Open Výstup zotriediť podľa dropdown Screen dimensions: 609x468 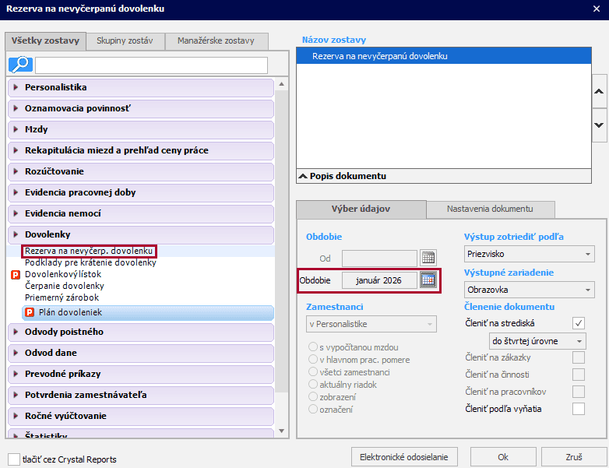[x=529, y=254]
